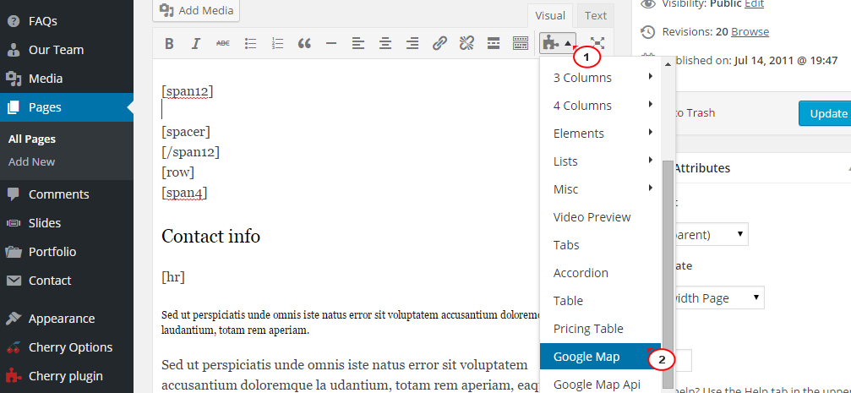Click scrollbar up arrow in shortcode menu
The height and width of the screenshot is (393, 851).
668,64
